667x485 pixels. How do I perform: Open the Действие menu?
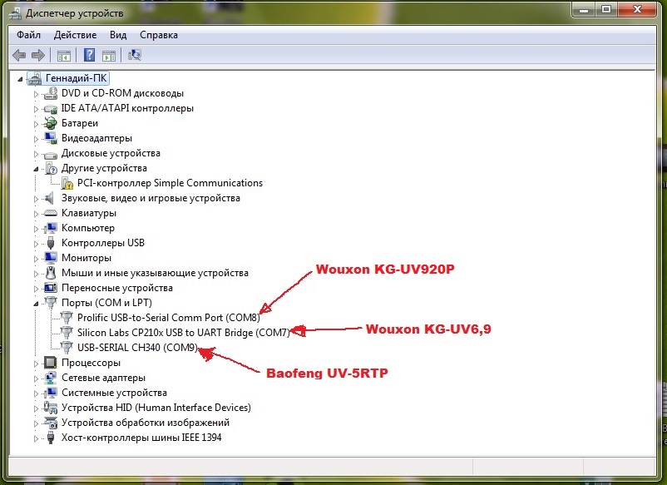point(76,35)
